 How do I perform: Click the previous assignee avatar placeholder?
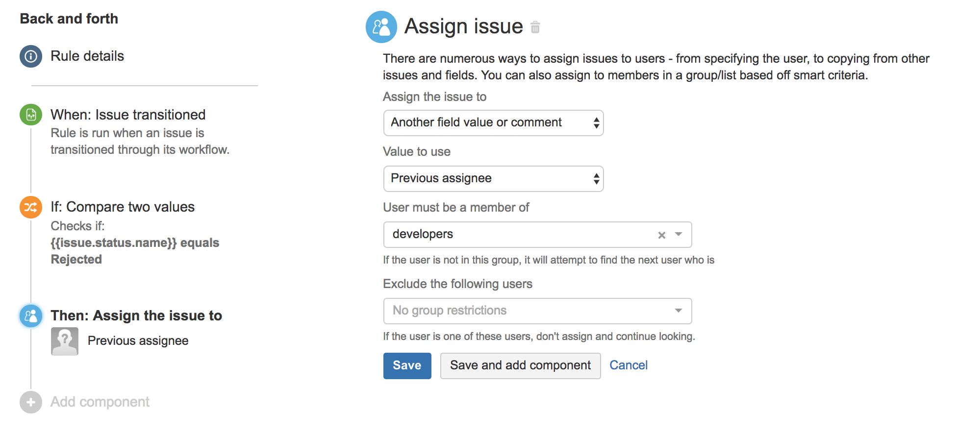coord(65,341)
